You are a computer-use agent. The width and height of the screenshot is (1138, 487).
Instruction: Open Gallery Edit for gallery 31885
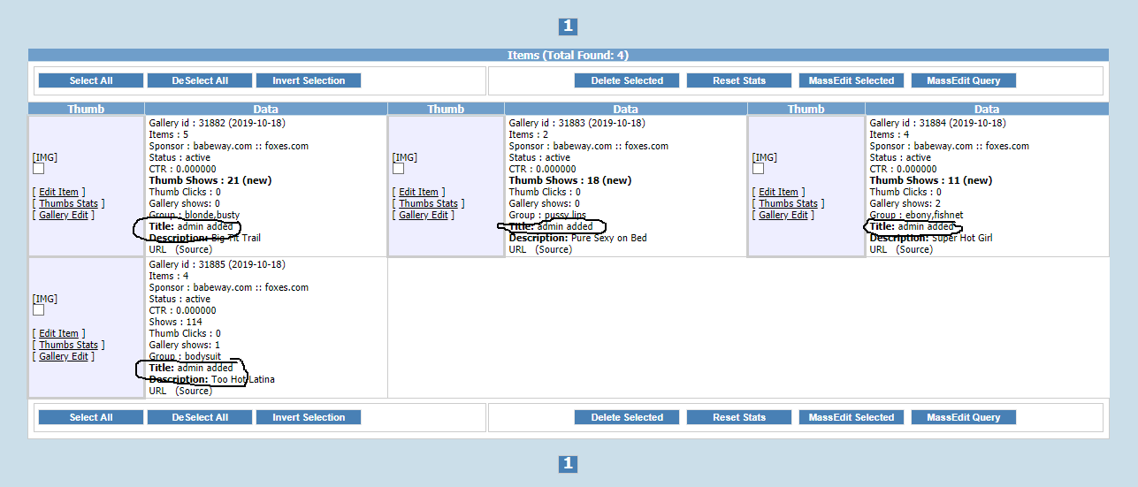pos(64,356)
